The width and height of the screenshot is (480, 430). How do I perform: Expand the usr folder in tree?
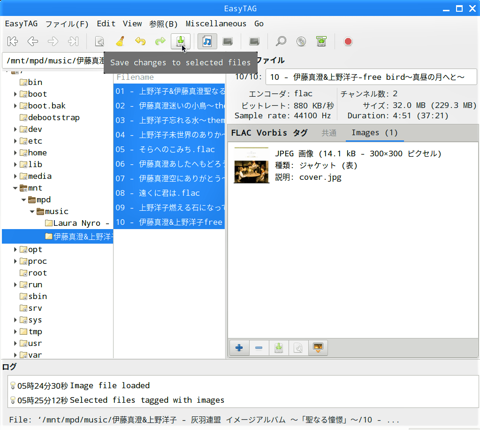point(15,344)
